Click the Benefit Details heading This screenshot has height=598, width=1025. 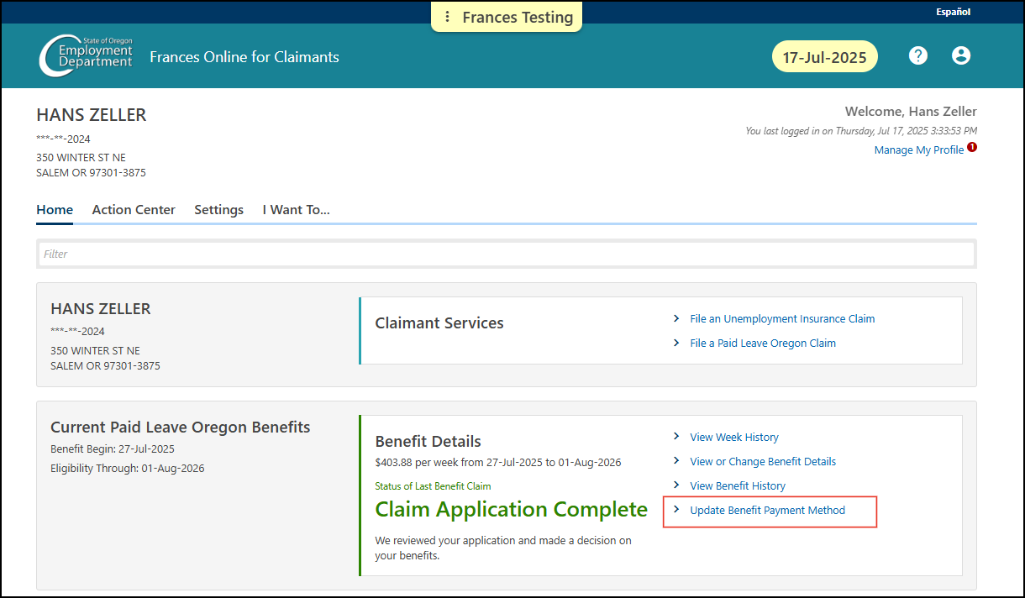(x=428, y=442)
